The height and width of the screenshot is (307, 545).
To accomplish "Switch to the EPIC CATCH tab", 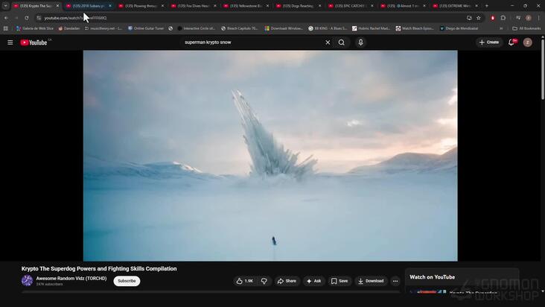I will click(351, 6).
